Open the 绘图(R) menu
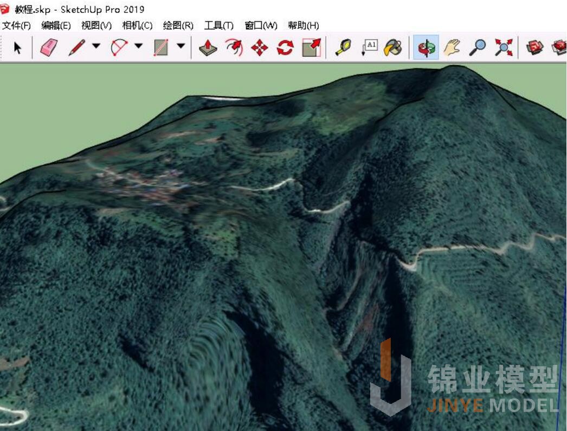The width and height of the screenshot is (567, 431). [178, 25]
